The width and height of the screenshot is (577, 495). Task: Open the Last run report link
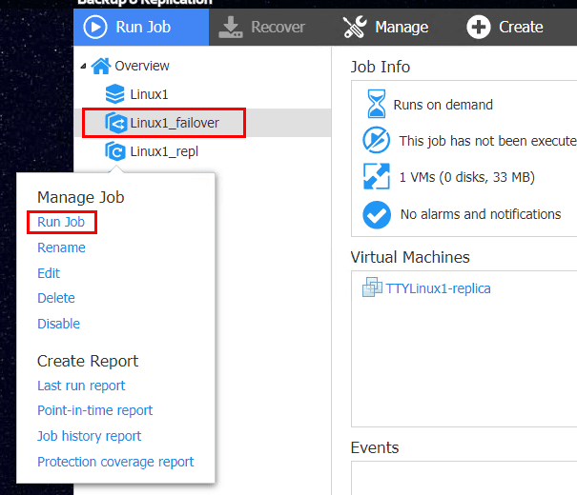[81, 386]
